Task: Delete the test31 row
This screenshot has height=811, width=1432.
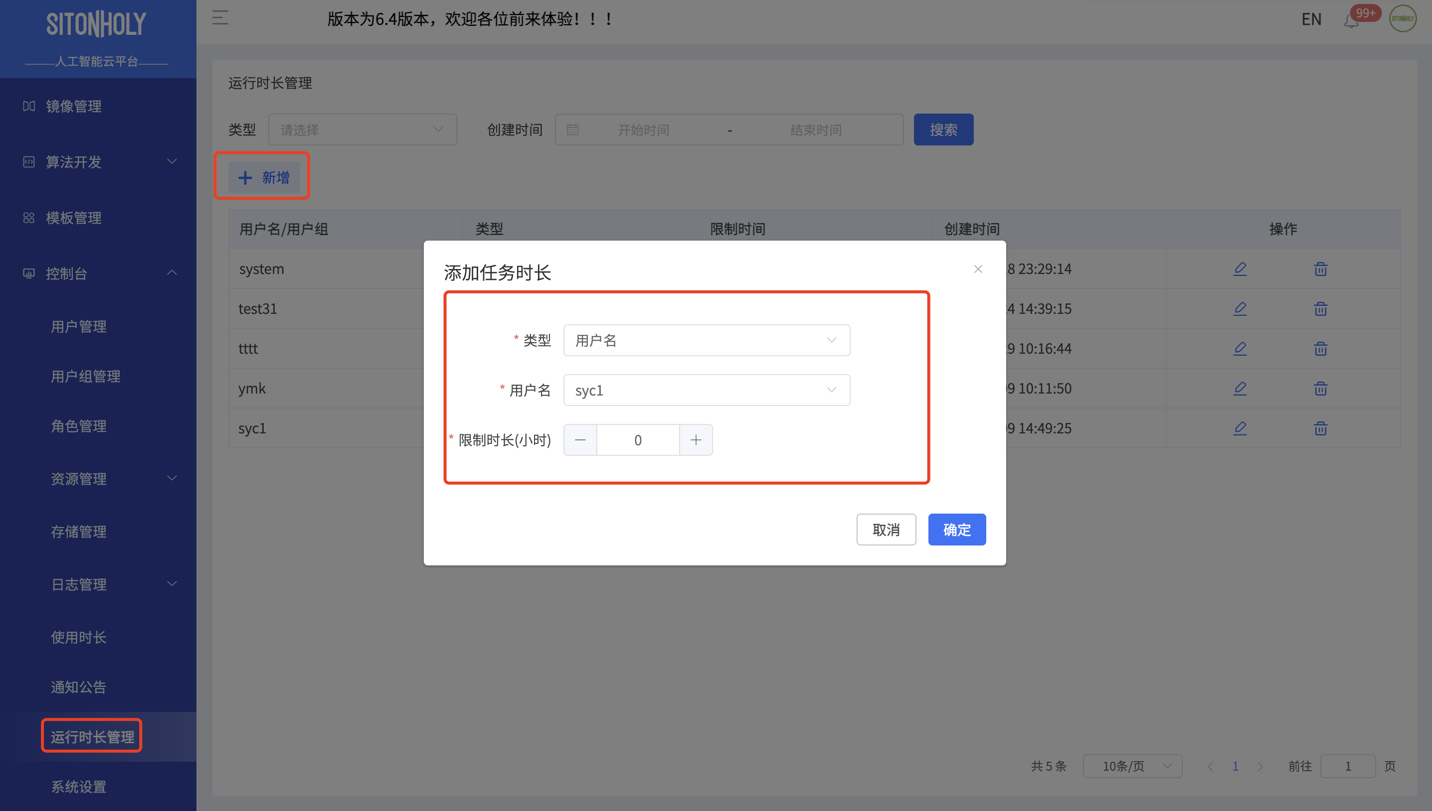Action: click(1320, 308)
